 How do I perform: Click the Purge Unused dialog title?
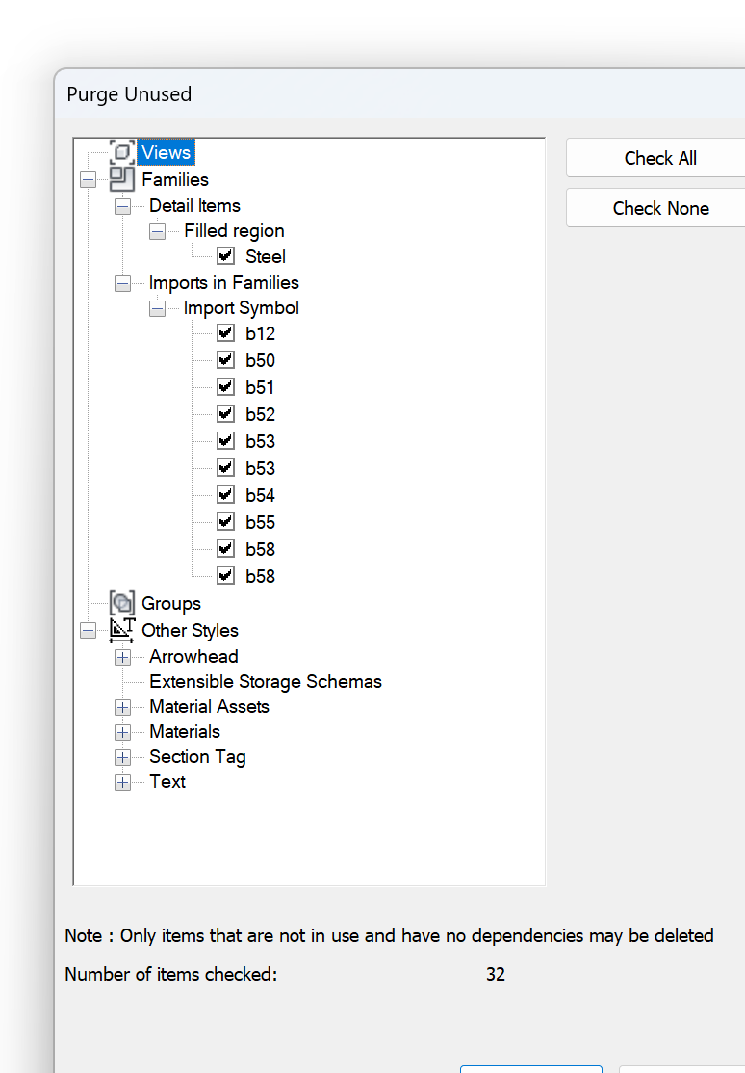[x=129, y=93]
